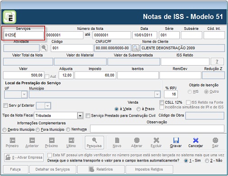
Task: Check ISS Retido na Fonte
Action: 188,102
